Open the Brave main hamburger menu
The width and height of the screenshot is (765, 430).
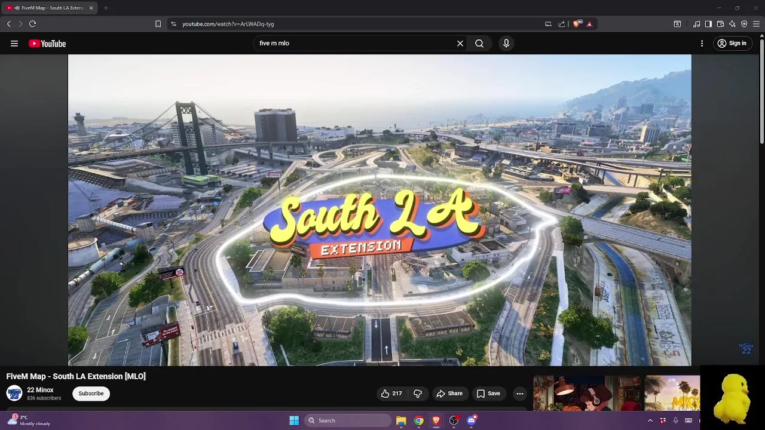tap(756, 24)
